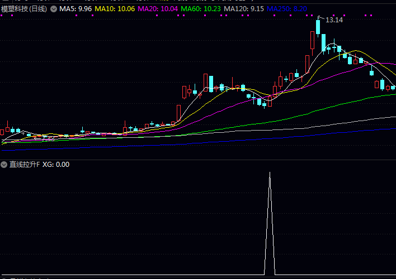Open the MA indicator dropdown arrow
The image size is (396, 279).
(53, 9)
